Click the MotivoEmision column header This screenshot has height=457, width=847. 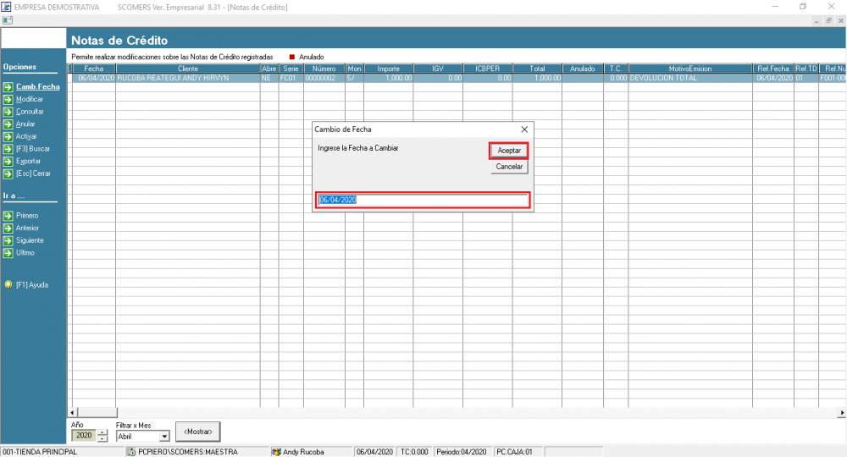690,69
